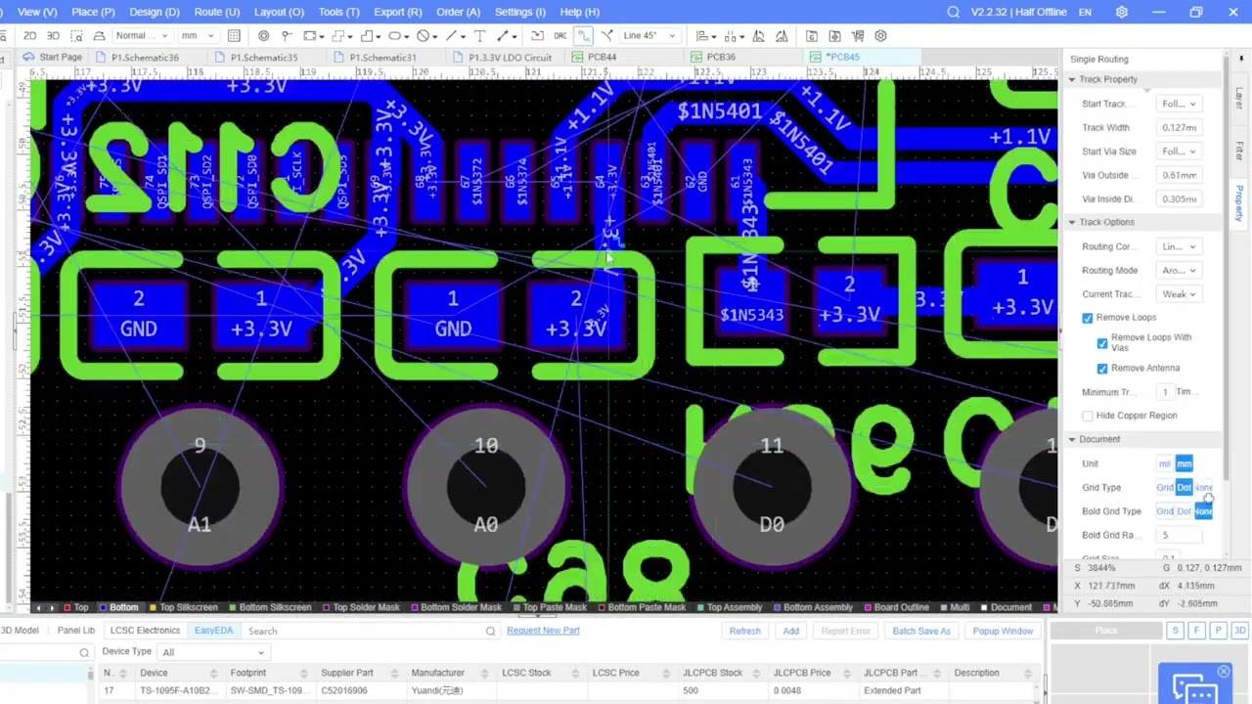Screen dimensions: 1252x704
Task: Click Request New Part link
Action: click(543, 631)
